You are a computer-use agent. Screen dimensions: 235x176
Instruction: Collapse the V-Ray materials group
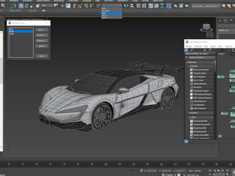pos(189,117)
